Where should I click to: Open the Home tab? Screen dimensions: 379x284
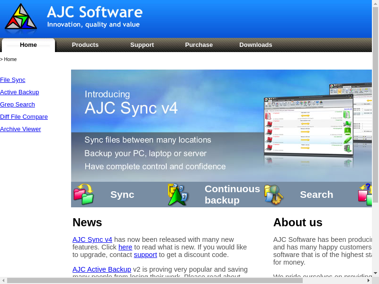[28, 45]
